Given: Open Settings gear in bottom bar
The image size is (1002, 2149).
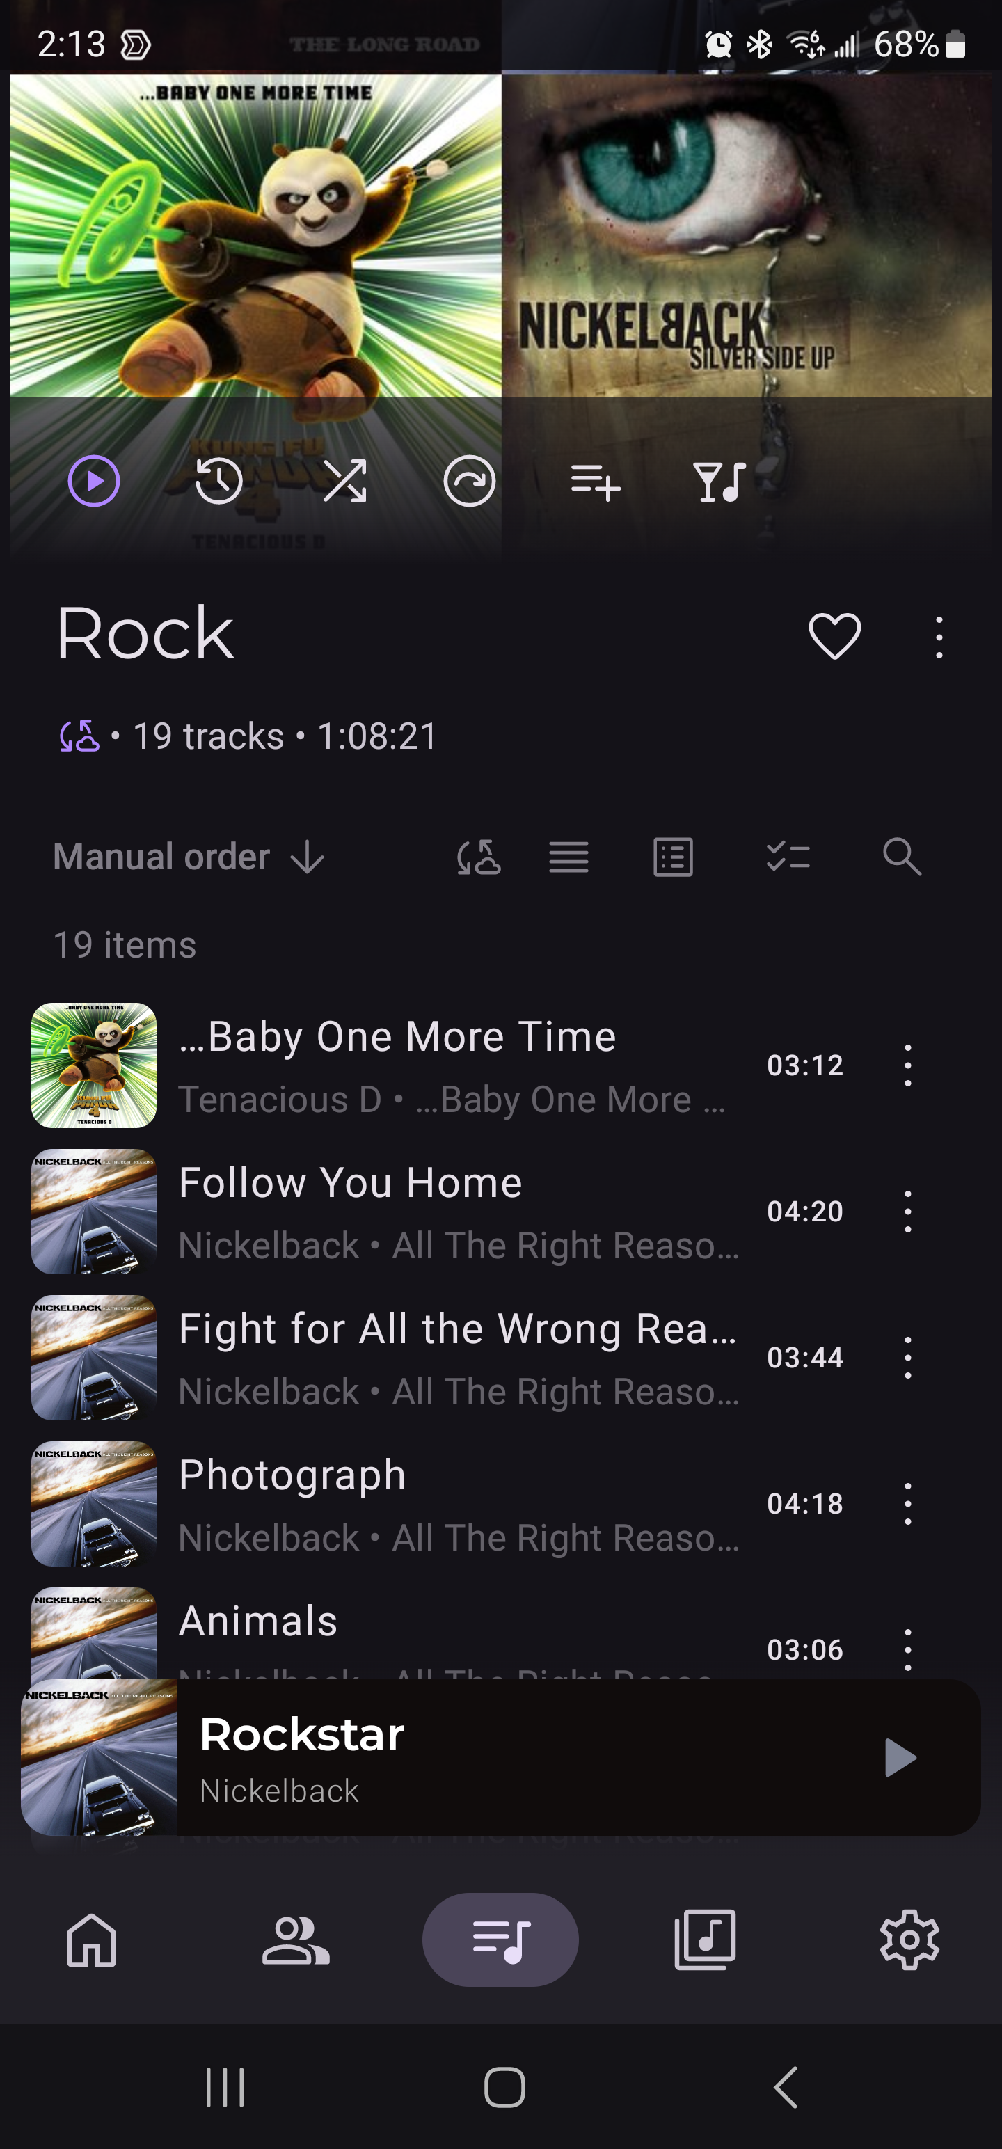Looking at the screenshot, I should pos(909,1940).
